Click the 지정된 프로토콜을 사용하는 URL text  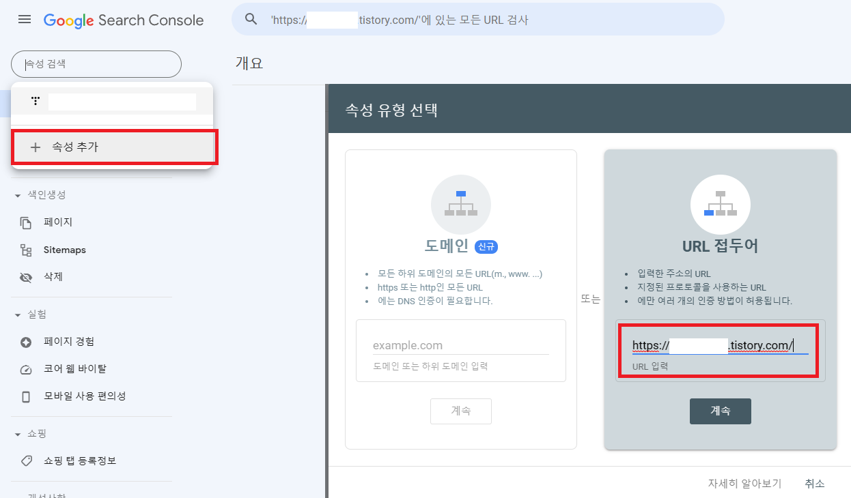pos(701,287)
